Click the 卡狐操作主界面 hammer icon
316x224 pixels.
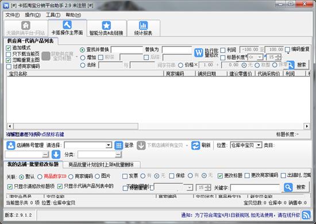pyautogui.click(x=67, y=25)
